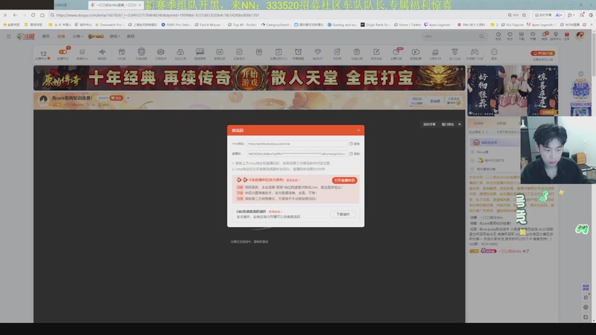Click the browser 实时字幕 extension button
This screenshot has width=596, height=335.
543,15
